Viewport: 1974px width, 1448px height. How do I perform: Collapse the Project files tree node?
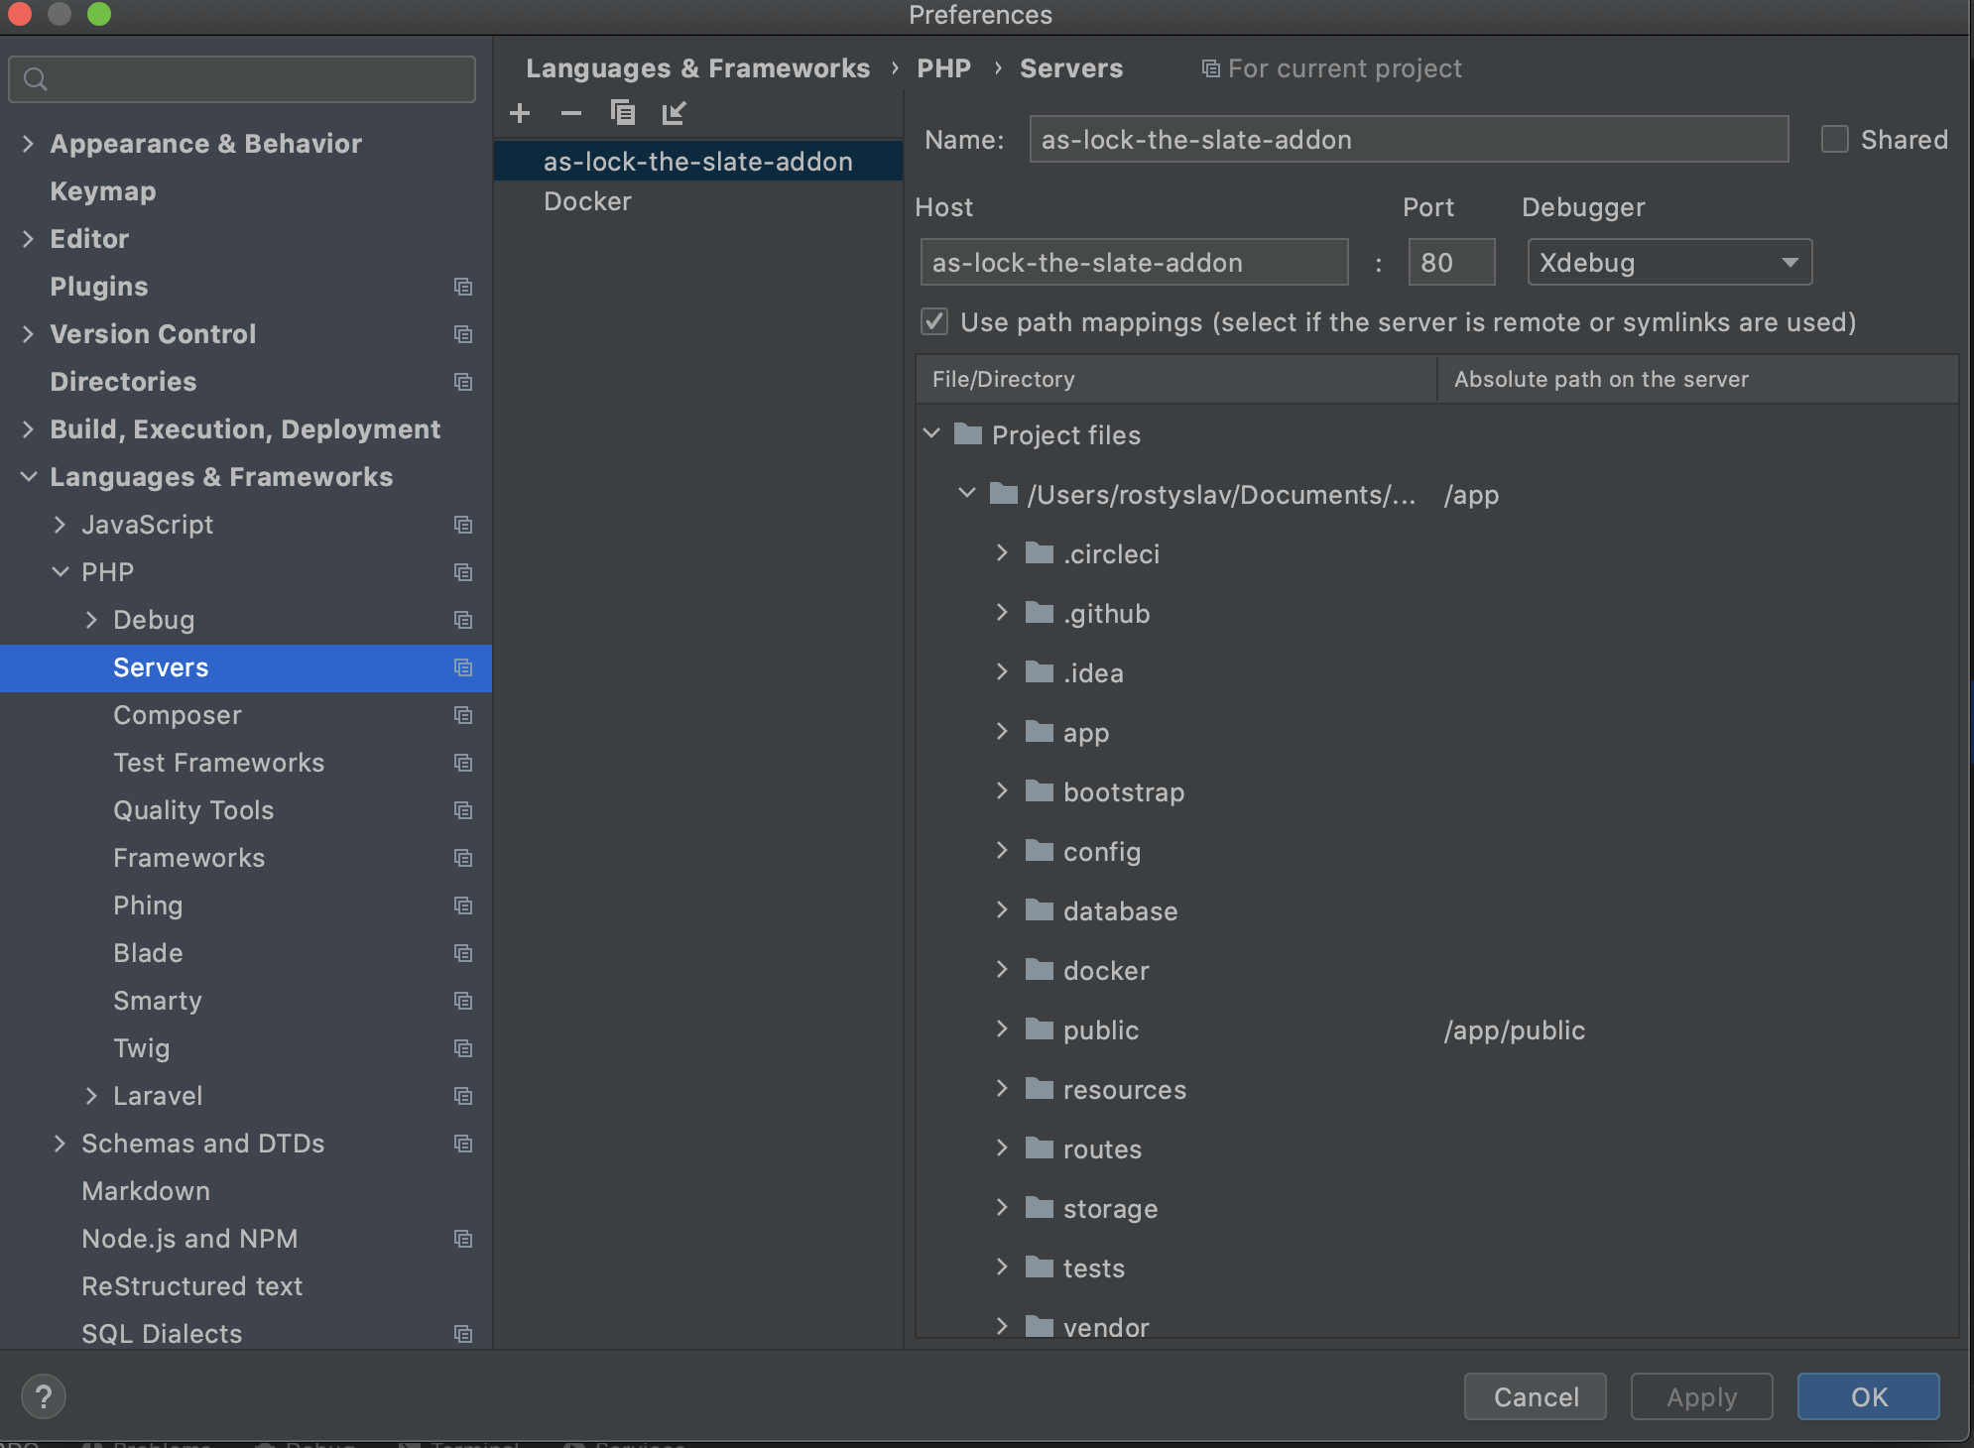931,434
